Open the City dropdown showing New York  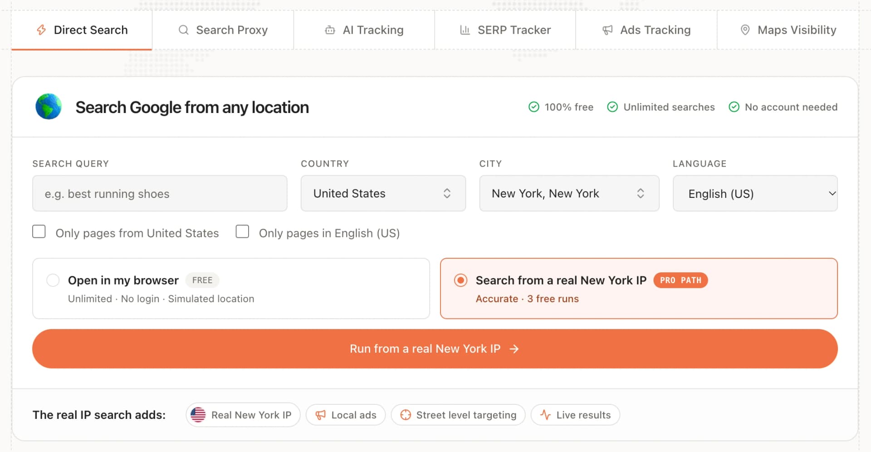pyautogui.click(x=569, y=193)
